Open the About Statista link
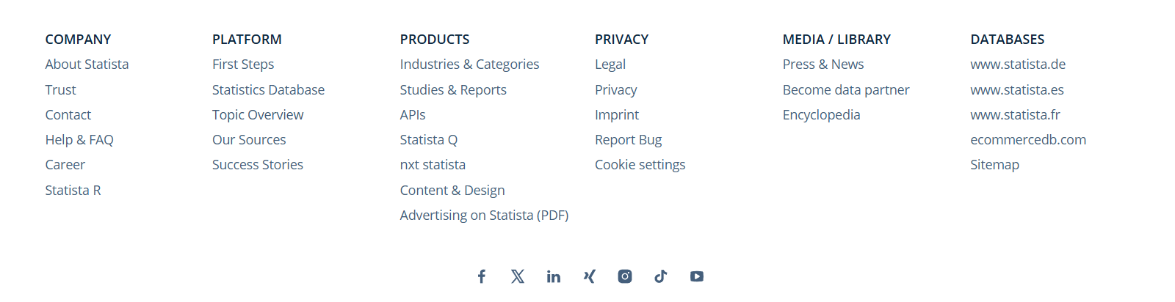Viewport: 1175px width, 302px height. tap(87, 65)
